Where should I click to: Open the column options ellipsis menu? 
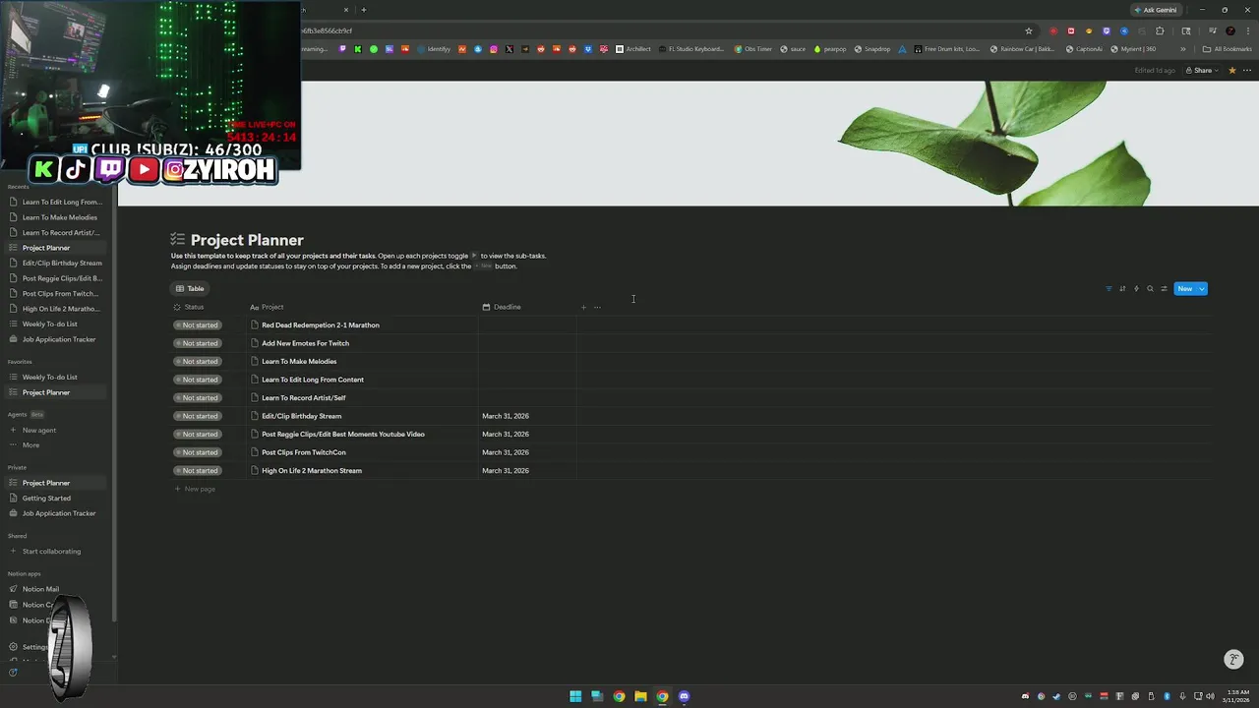click(x=597, y=307)
